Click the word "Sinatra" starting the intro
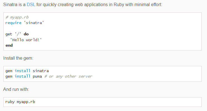 (x=11, y=5)
